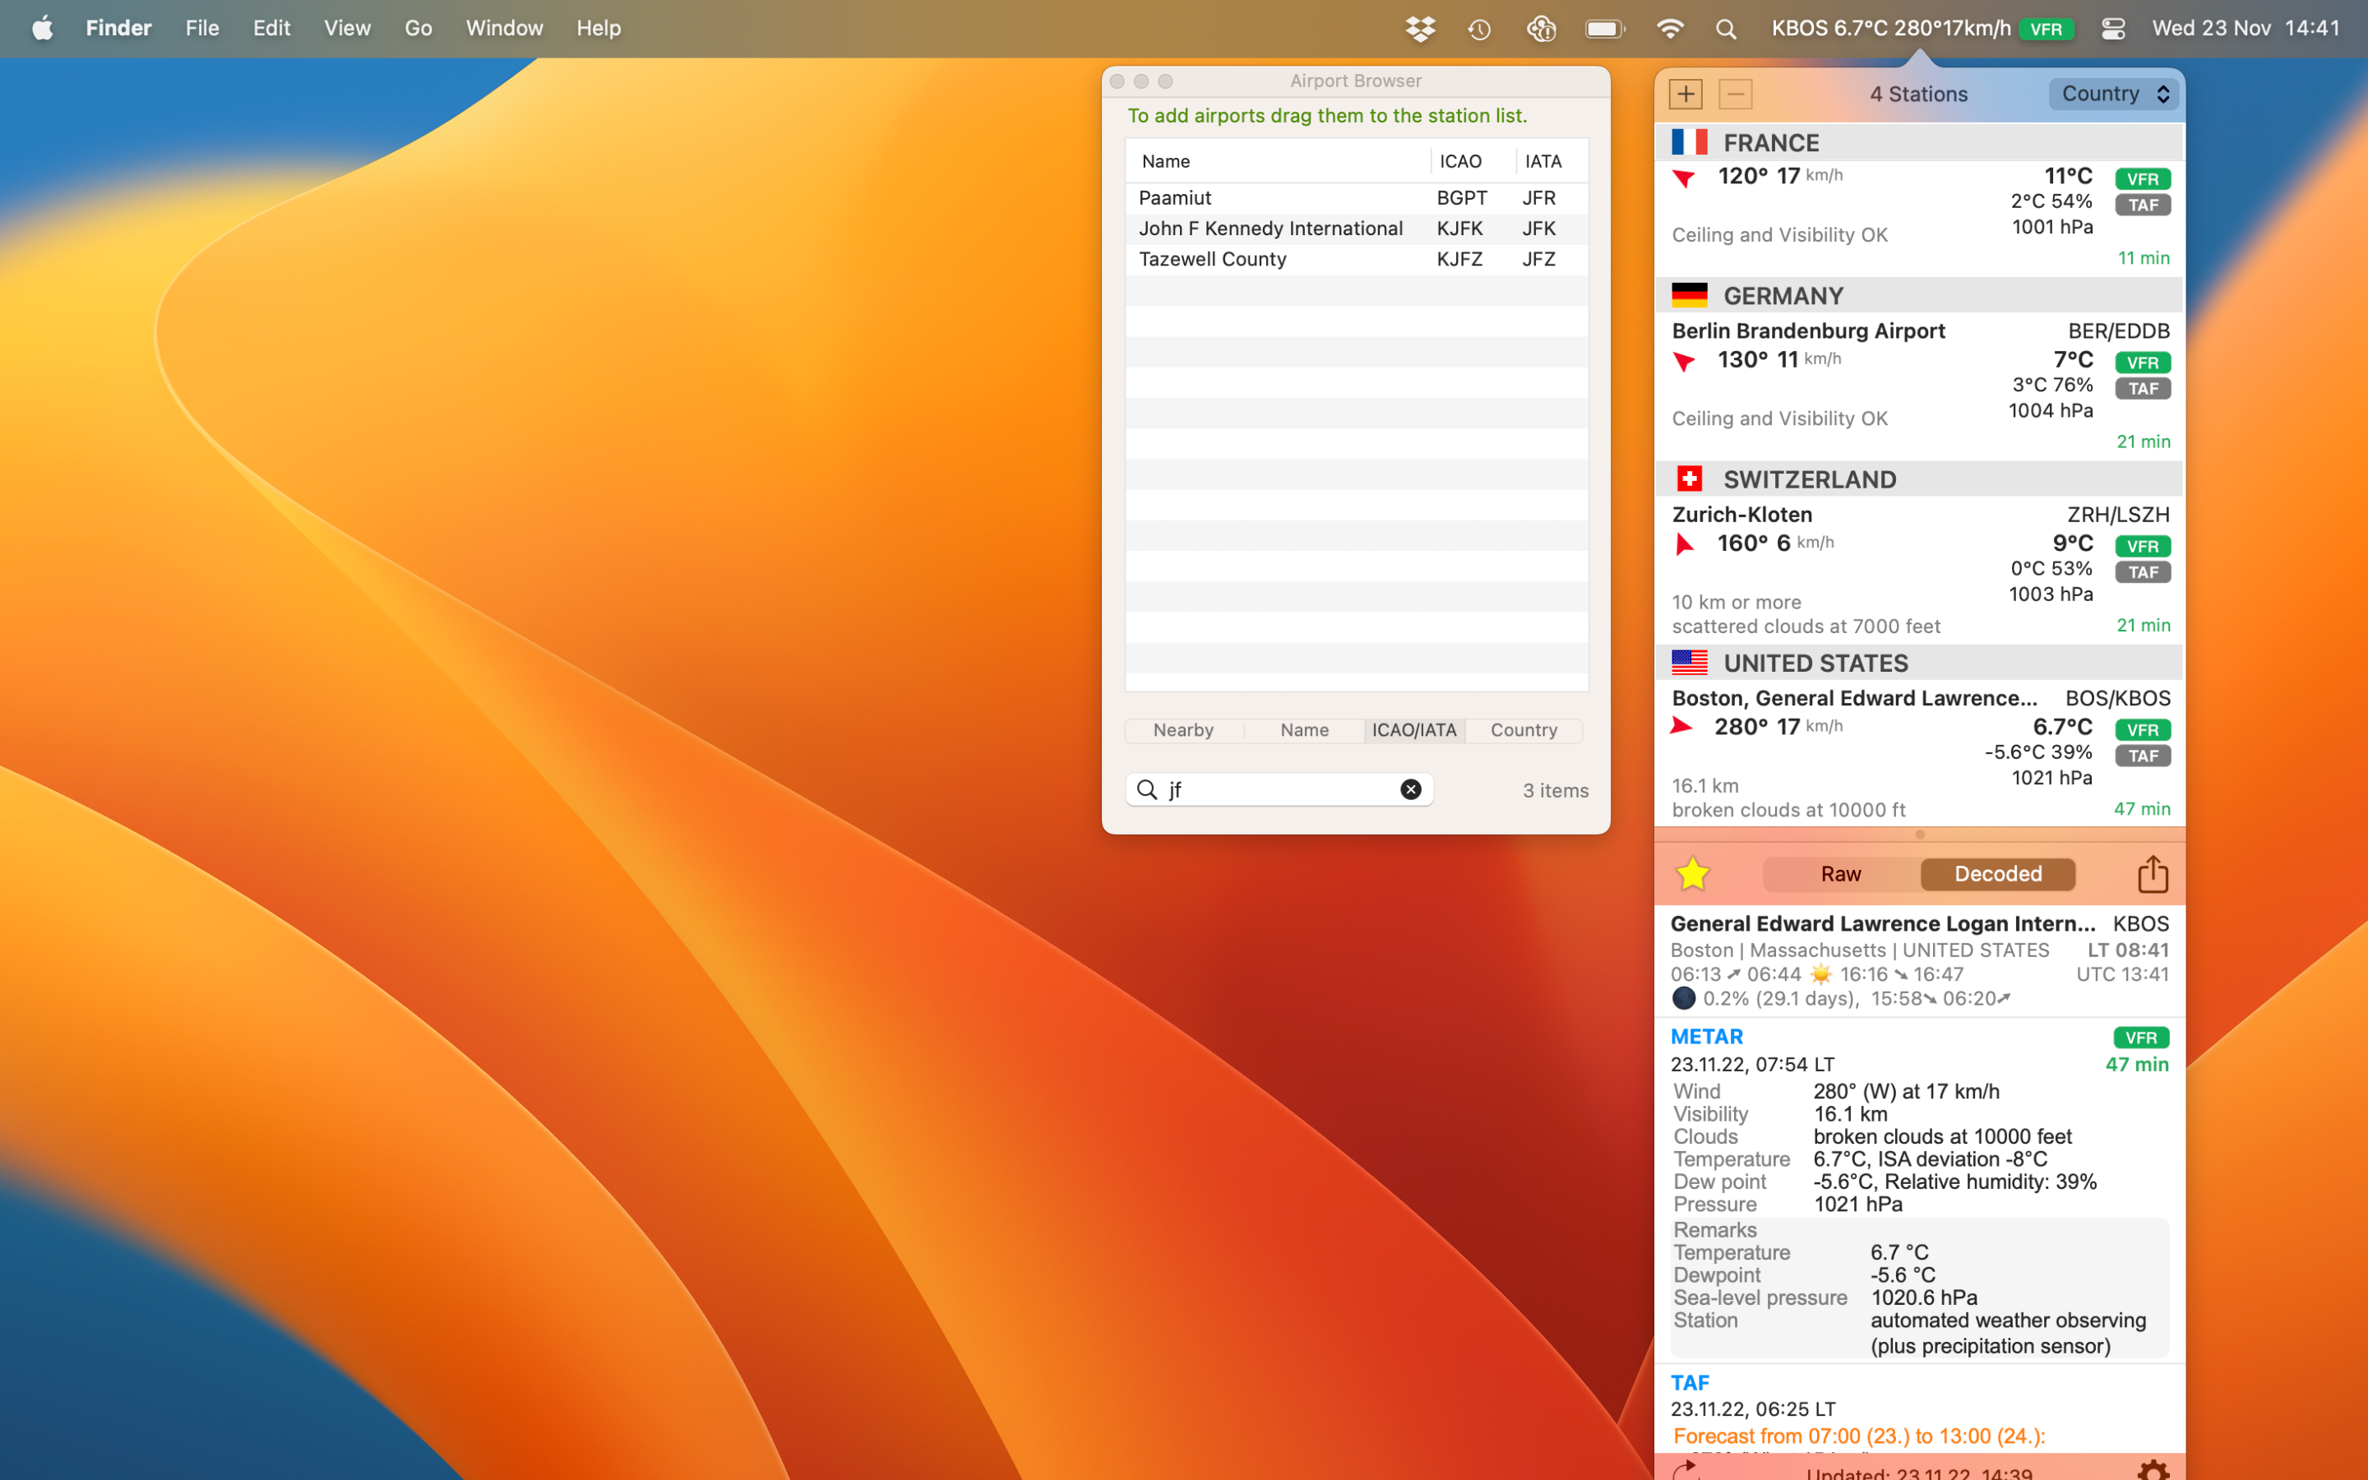
Task: Open settings gear at panel bottom
Action: tap(2153, 1469)
